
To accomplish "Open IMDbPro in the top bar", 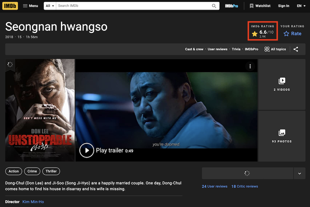I will click(231, 6).
